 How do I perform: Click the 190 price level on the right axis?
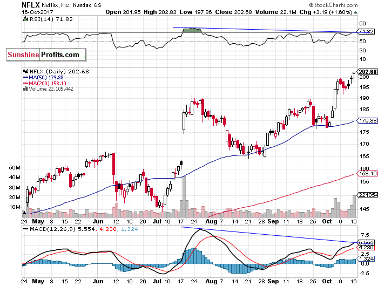(364, 98)
